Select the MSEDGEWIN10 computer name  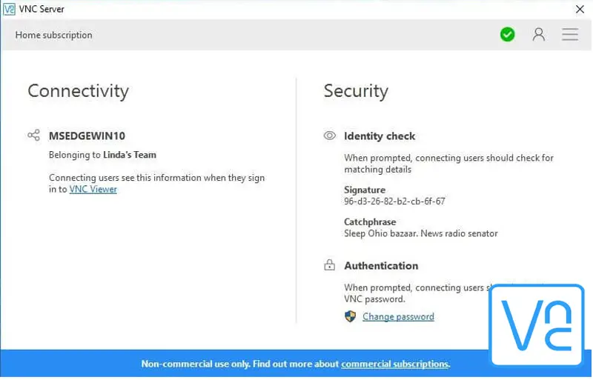(x=87, y=136)
